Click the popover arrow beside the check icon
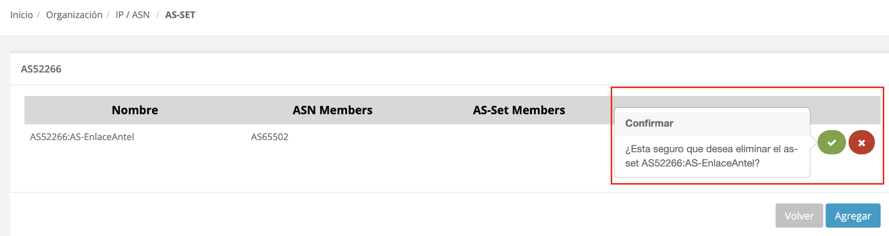Image resolution: width=889 pixels, height=236 pixels. (814, 143)
